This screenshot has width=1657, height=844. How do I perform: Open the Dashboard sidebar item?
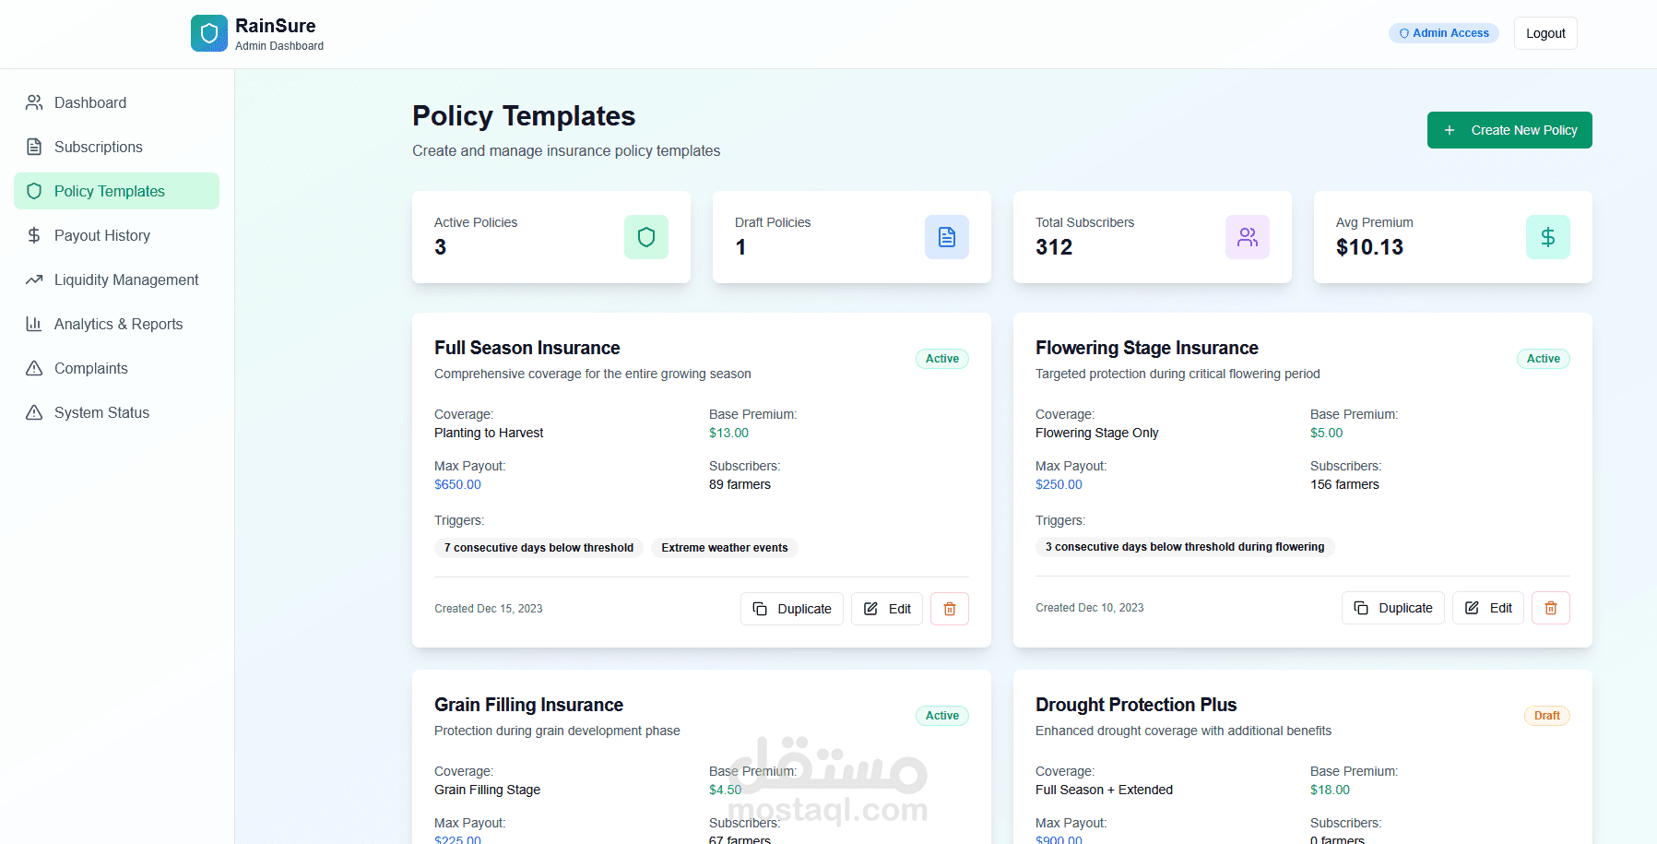click(x=90, y=102)
